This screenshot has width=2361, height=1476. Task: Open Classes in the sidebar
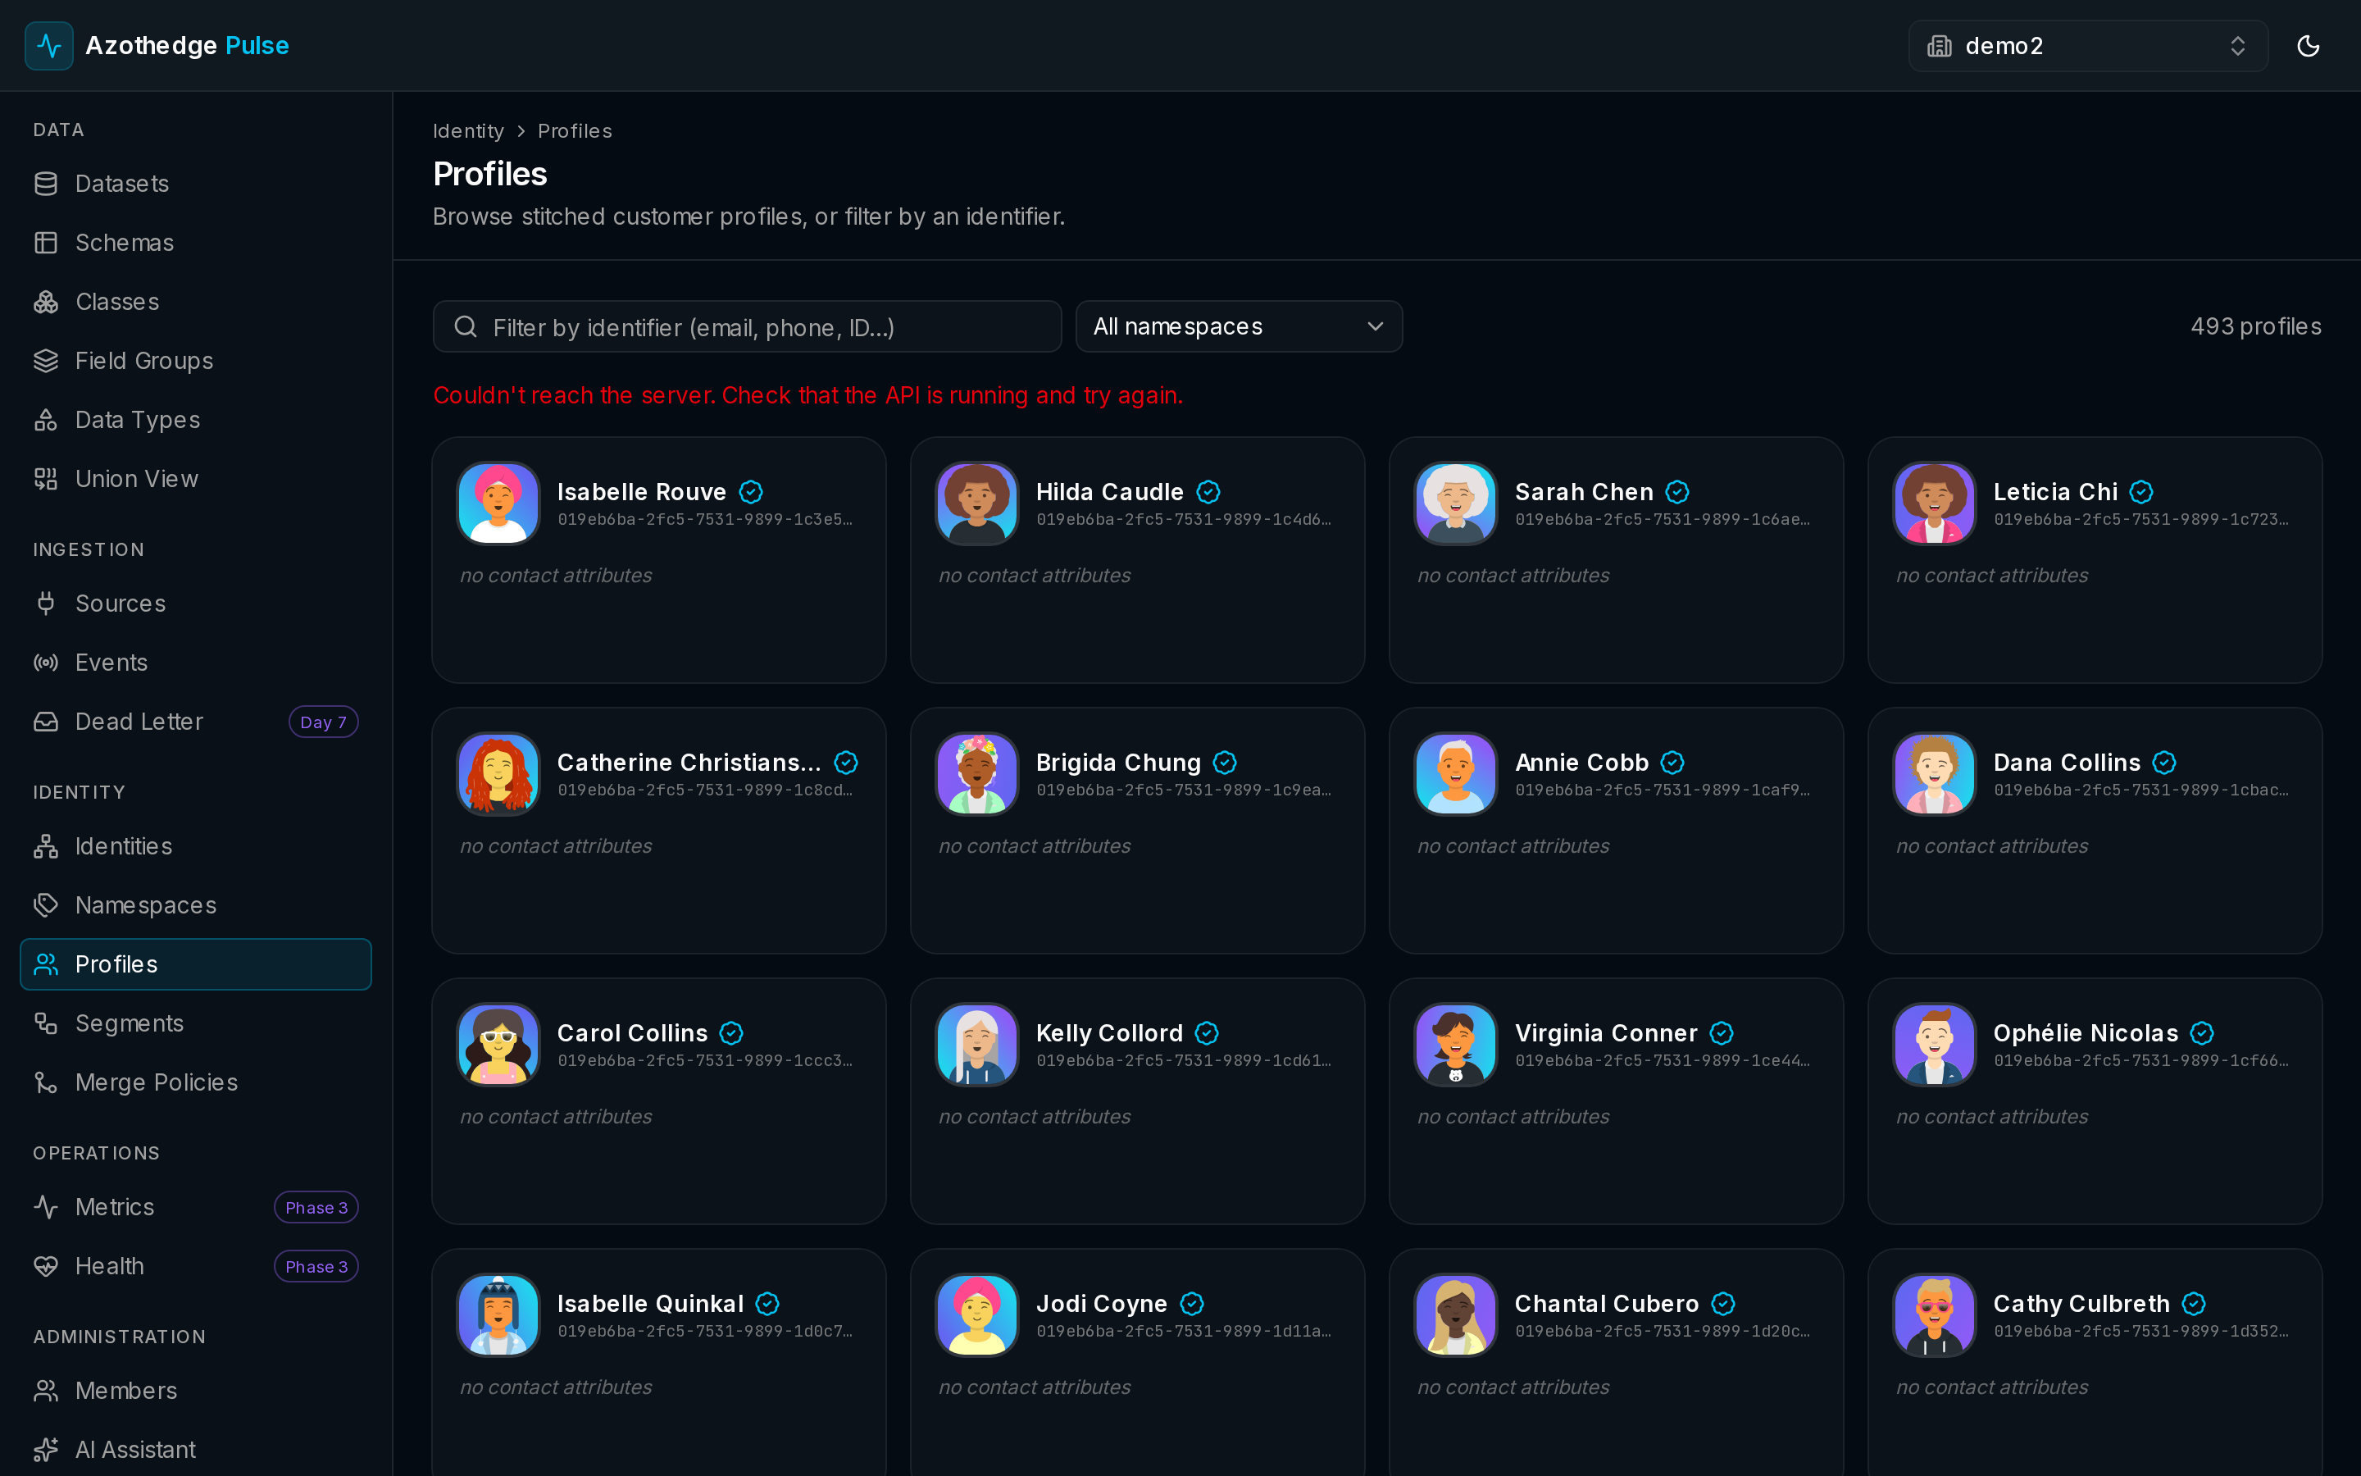click(x=195, y=302)
